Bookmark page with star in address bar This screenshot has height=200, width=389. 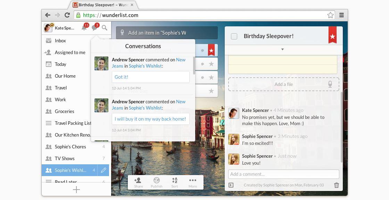point(330,15)
